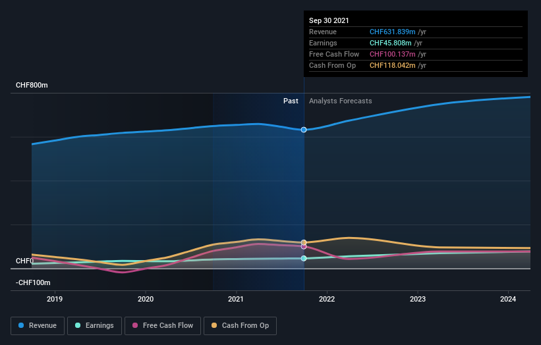Click the Free Cash Flow label in tooltip
This screenshot has width=541, height=345.
point(334,54)
